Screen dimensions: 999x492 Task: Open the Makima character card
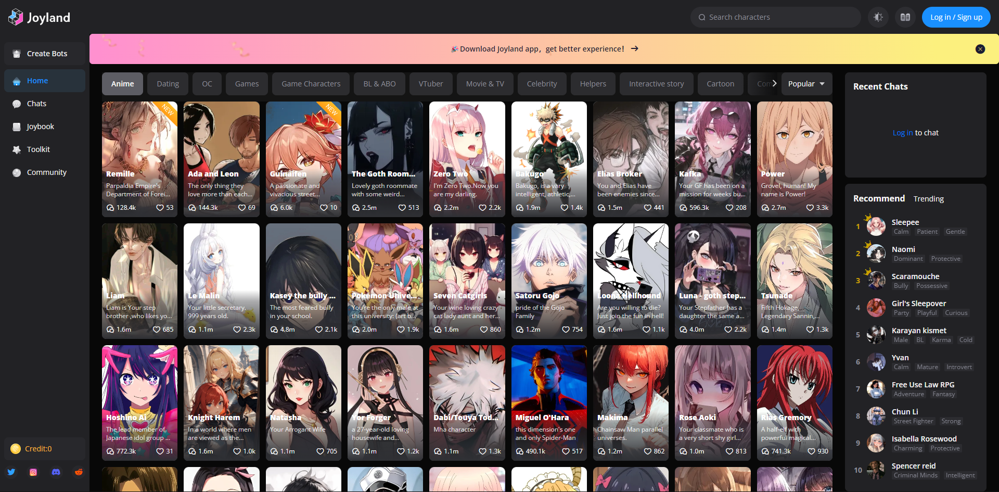coord(631,403)
